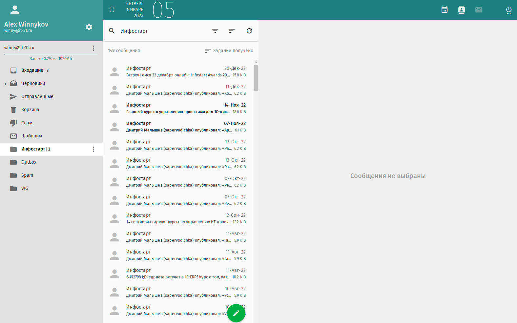Click avatar of the 10-Авг-22 'Ус...' message

tap(114, 292)
